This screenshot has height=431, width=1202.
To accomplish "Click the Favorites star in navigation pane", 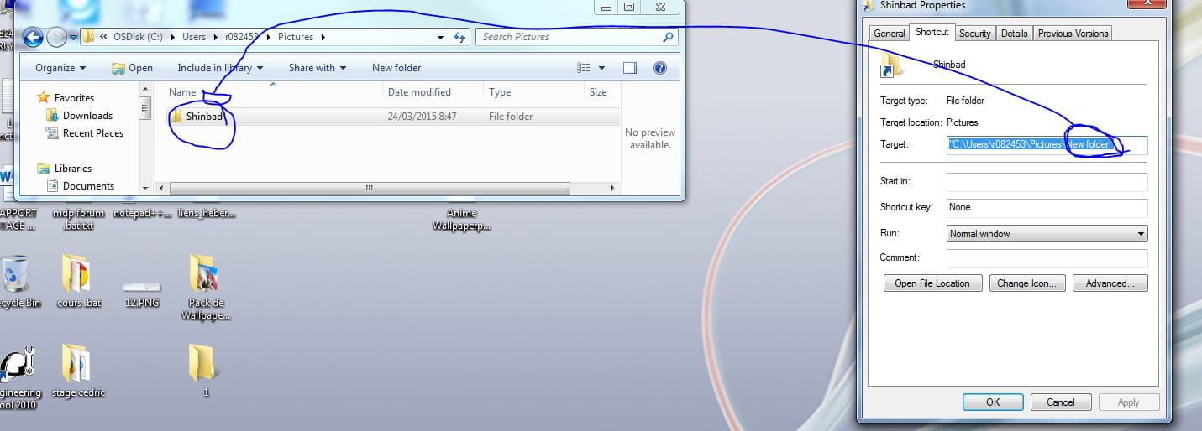I will pos(44,98).
